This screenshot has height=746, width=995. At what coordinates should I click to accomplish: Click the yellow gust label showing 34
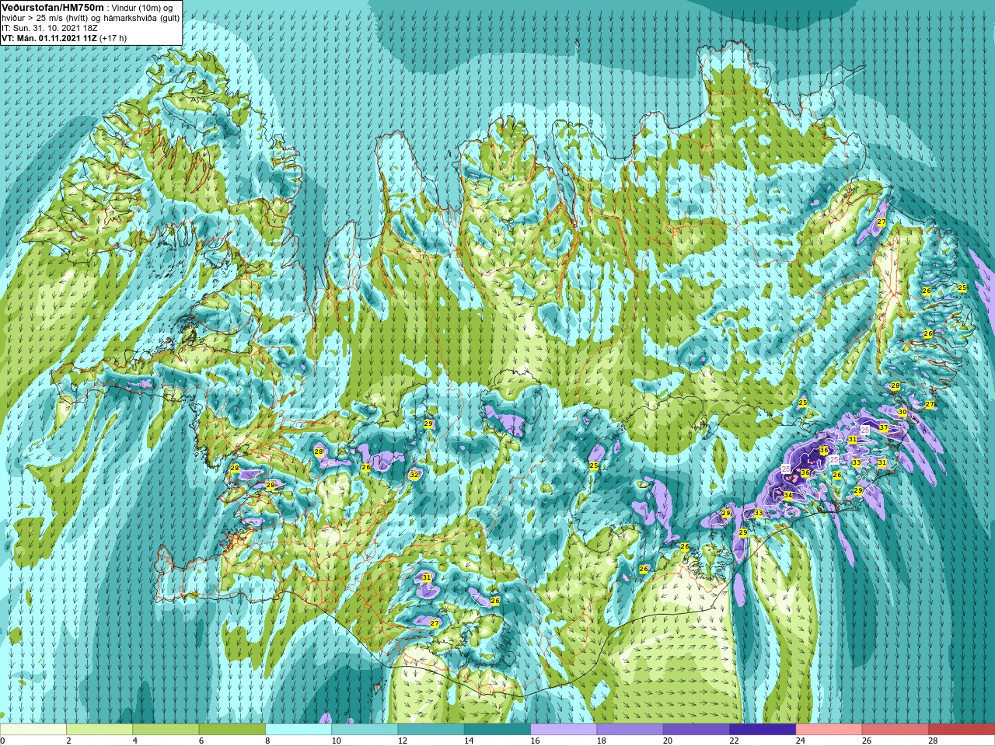click(x=787, y=496)
